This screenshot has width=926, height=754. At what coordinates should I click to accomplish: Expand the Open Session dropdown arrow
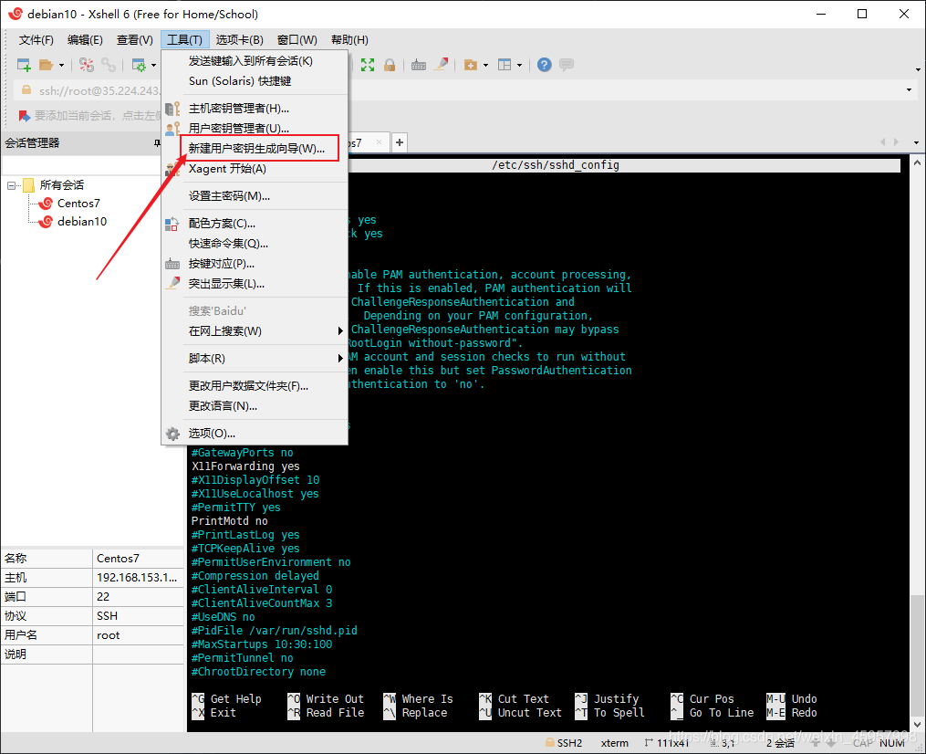coord(61,66)
